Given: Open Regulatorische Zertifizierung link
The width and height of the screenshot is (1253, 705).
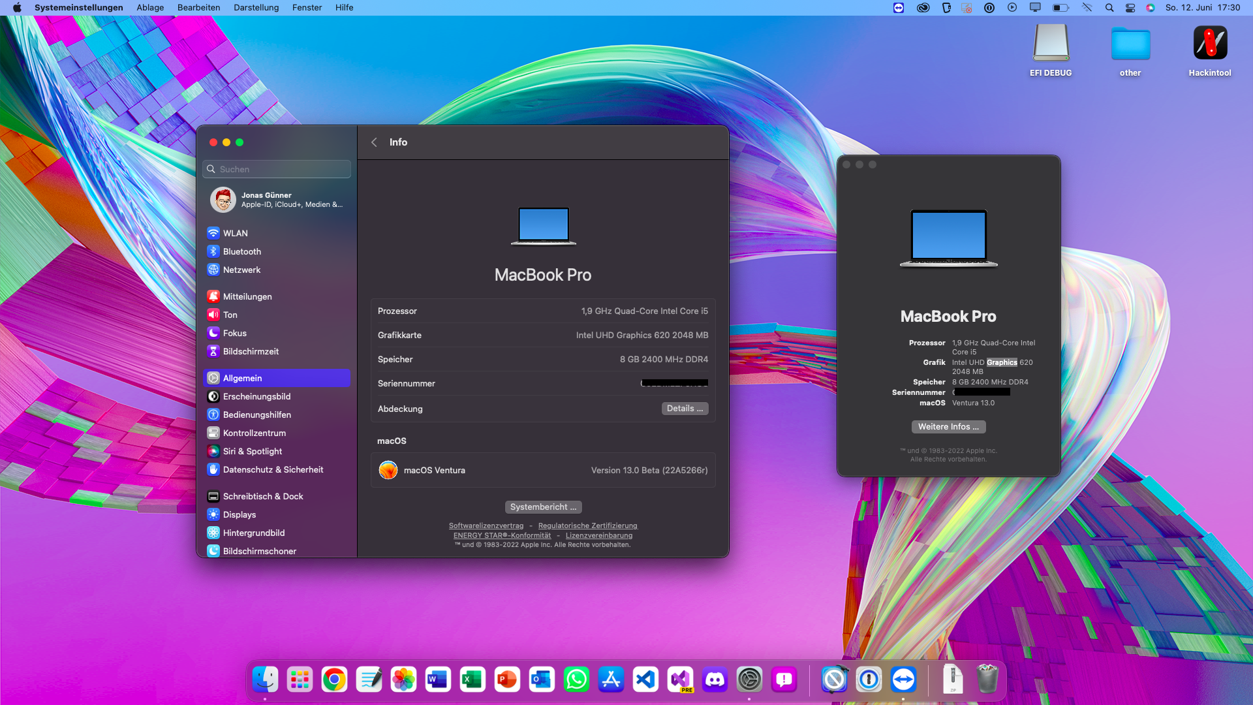Looking at the screenshot, I should (x=587, y=525).
